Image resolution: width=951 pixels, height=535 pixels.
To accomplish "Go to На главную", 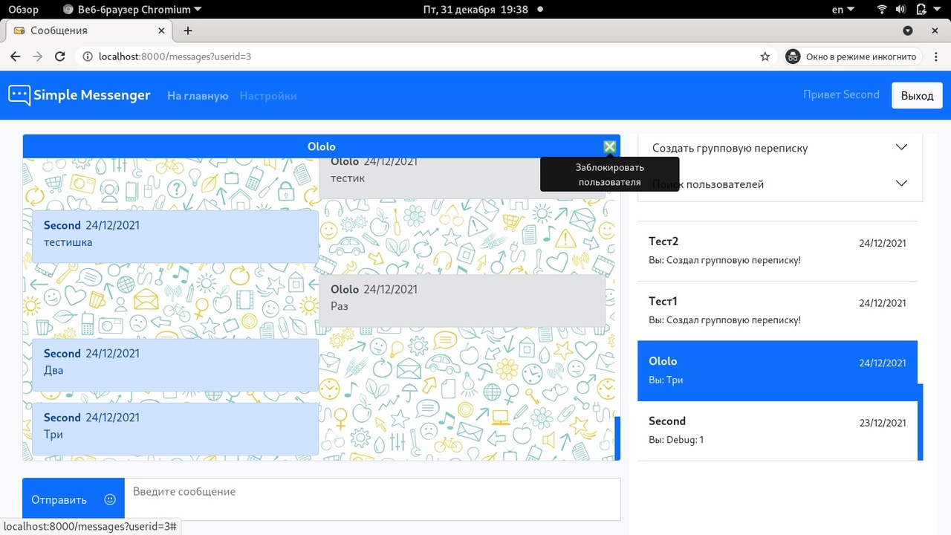I will coord(198,96).
